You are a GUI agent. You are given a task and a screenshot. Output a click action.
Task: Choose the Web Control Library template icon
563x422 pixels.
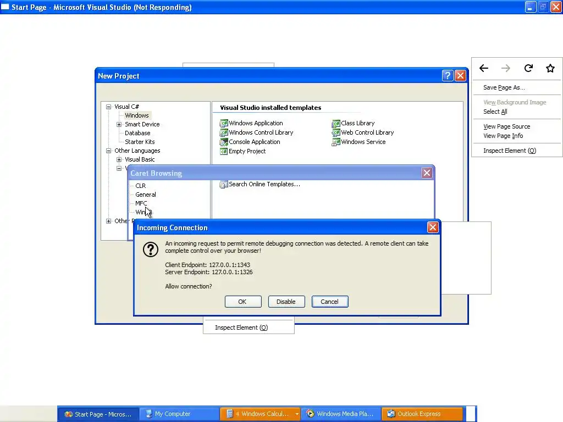coord(336,133)
